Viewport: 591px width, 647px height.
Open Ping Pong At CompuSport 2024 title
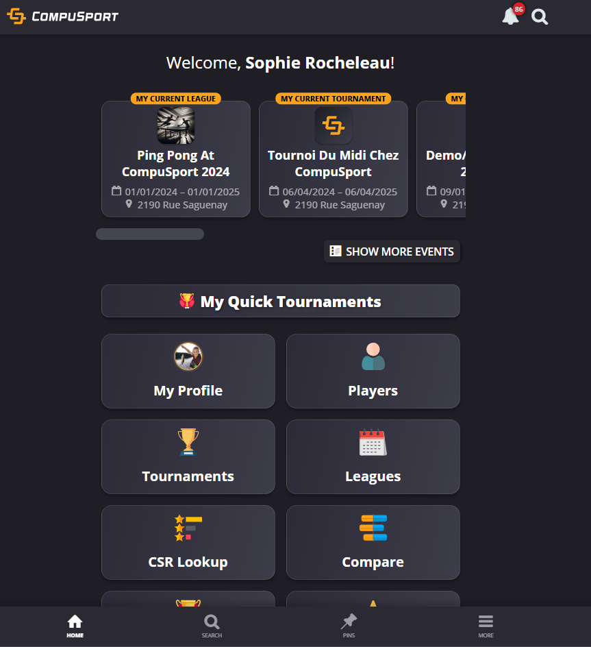[x=176, y=163]
